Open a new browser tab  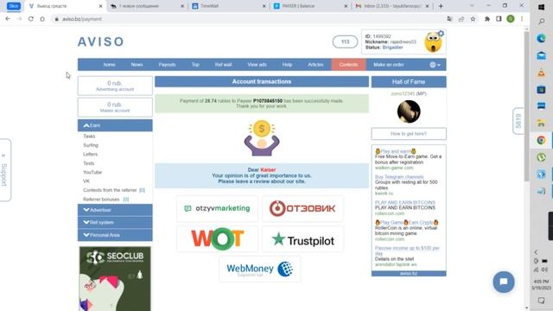pos(441,6)
